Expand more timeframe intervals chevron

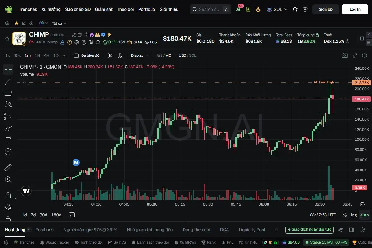click(x=64, y=55)
